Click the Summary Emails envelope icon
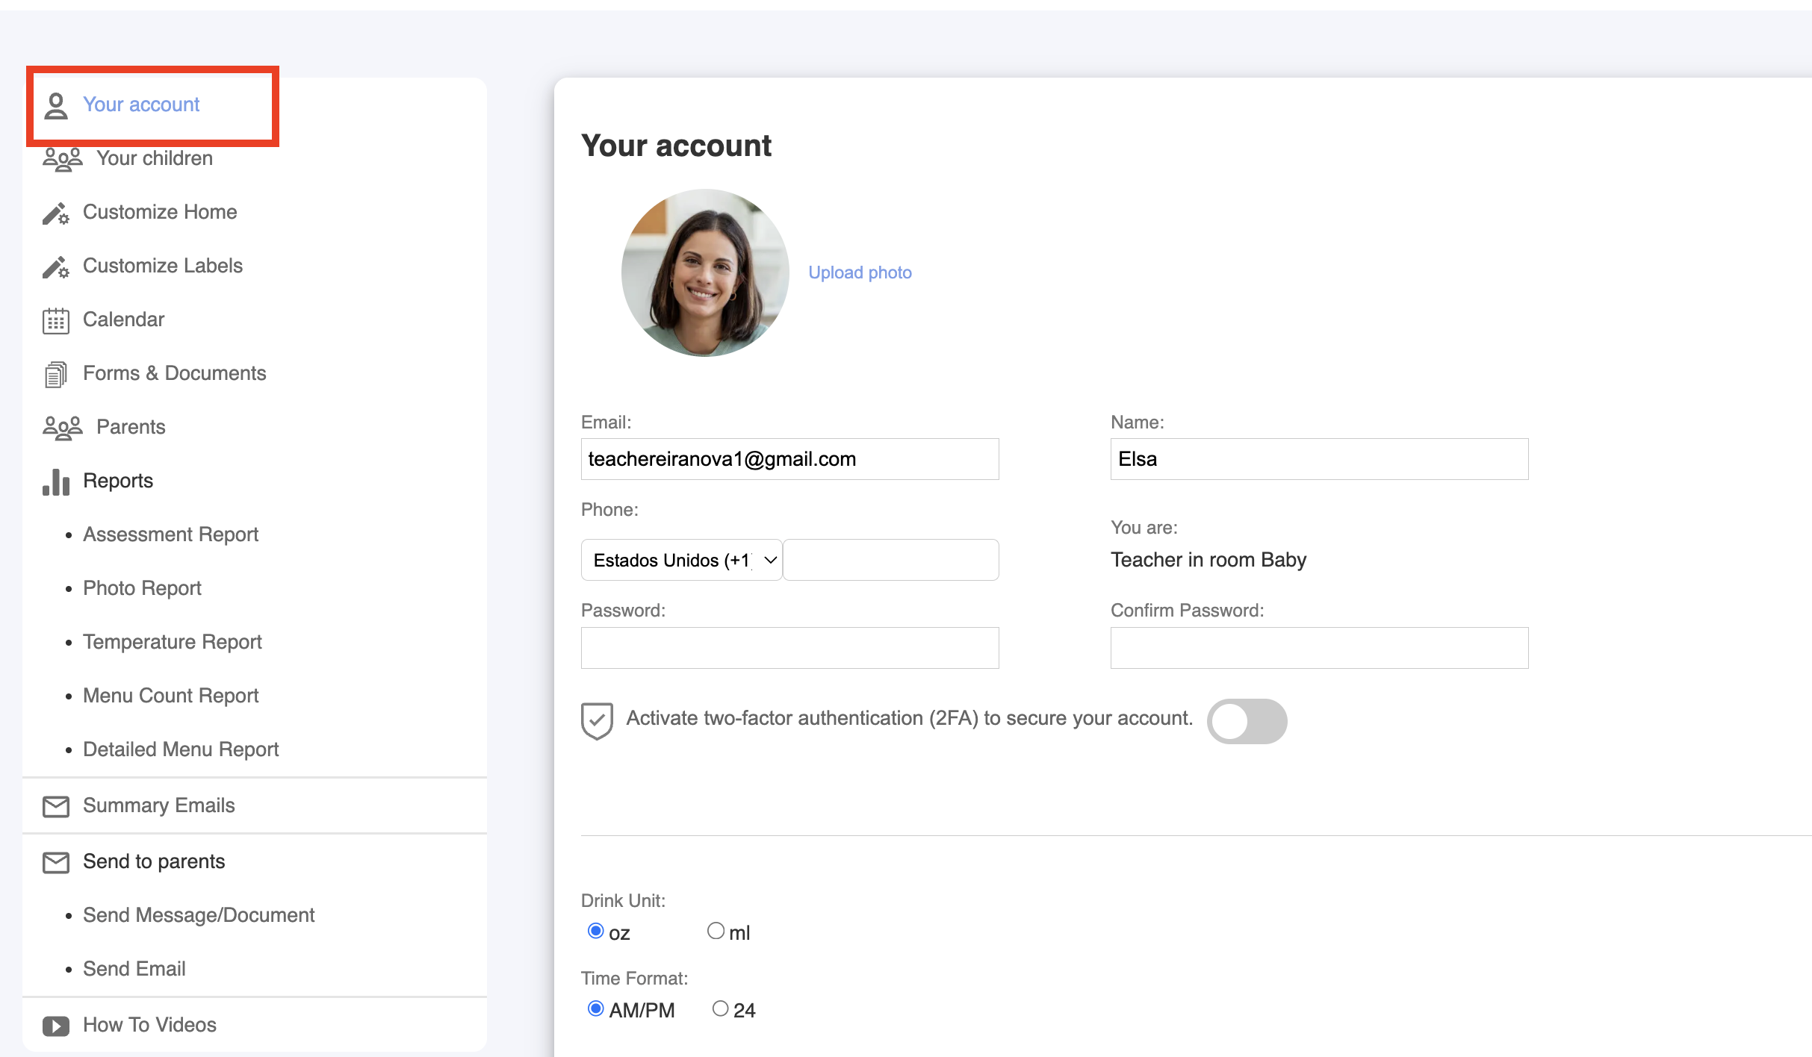The image size is (1812, 1057). pyautogui.click(x=56, y=806)
